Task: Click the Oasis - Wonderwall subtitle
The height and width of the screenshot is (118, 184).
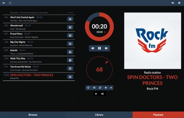Action: tap(18, 29)
